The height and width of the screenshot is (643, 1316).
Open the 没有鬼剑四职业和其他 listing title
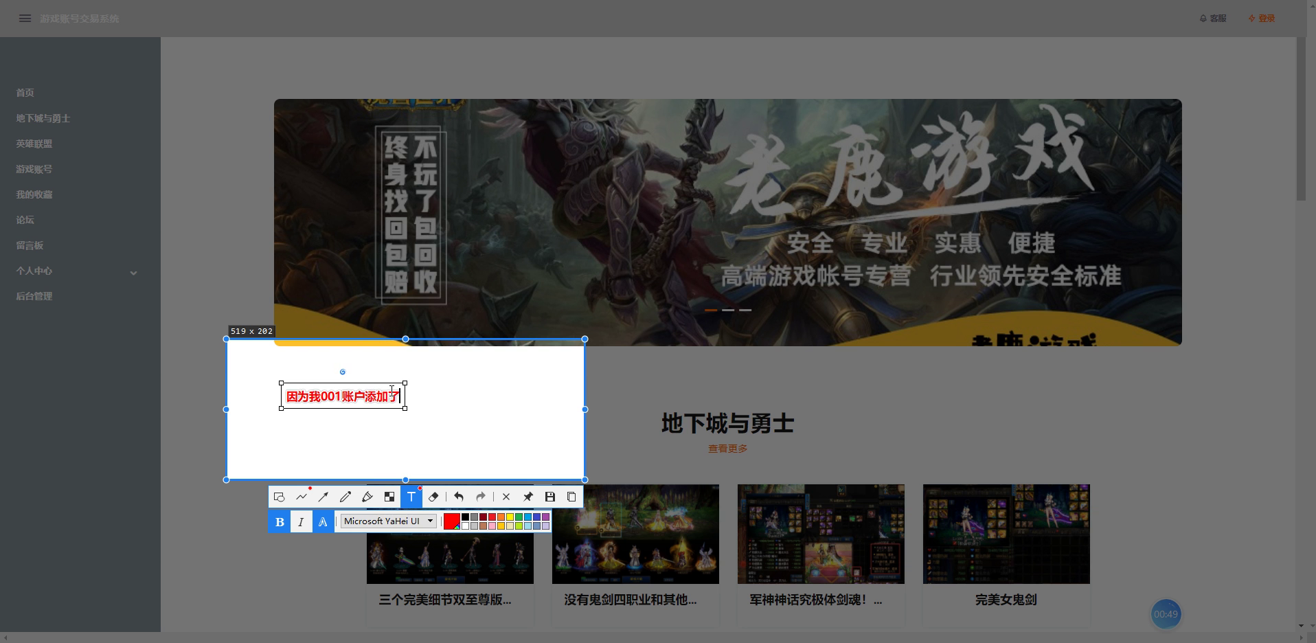point(631,600)
